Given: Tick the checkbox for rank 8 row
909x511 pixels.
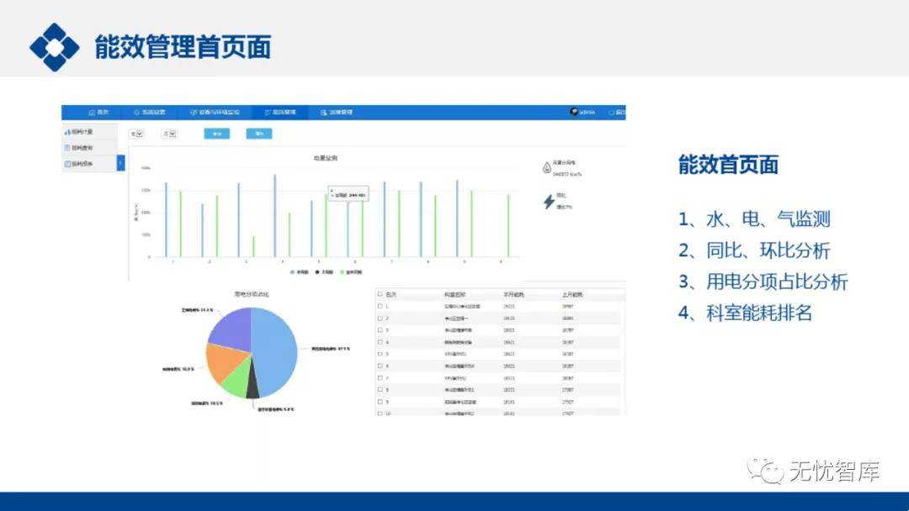Looking at the screenshot, I should point(380,389).
